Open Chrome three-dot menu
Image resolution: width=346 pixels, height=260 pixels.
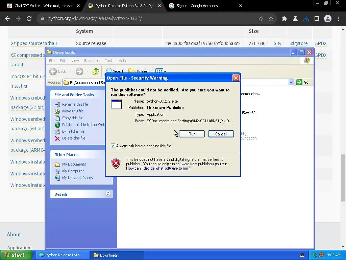pyautogui.click(x=339, y=19)
